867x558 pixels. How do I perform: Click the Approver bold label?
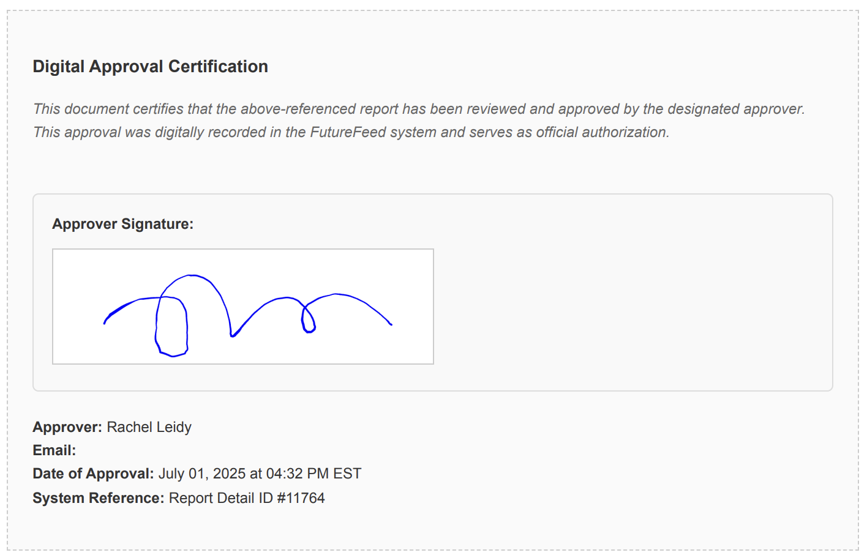pos(67,427)
